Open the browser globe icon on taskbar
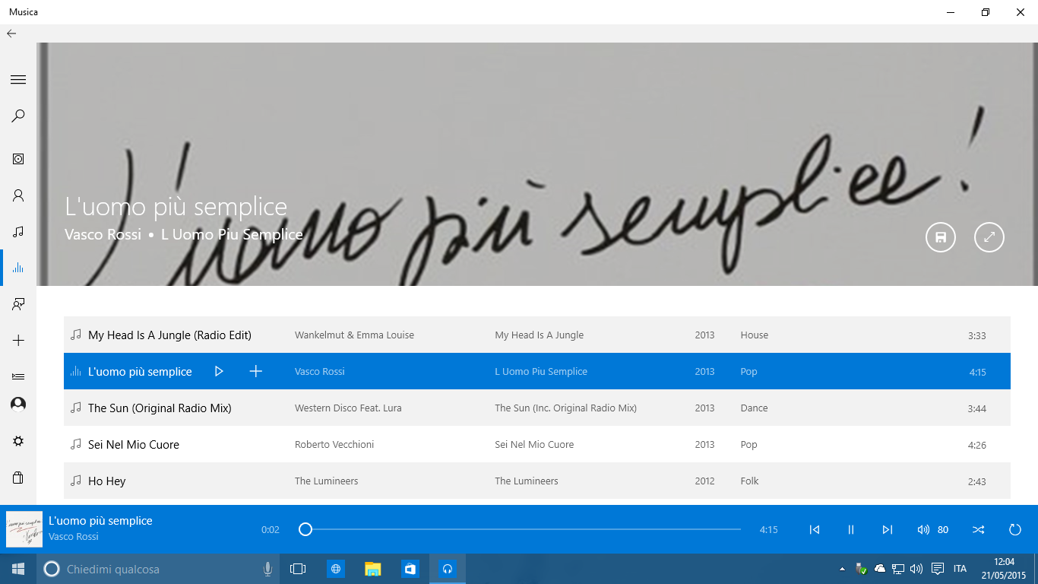1038x584 pixels. pos(336,569)
